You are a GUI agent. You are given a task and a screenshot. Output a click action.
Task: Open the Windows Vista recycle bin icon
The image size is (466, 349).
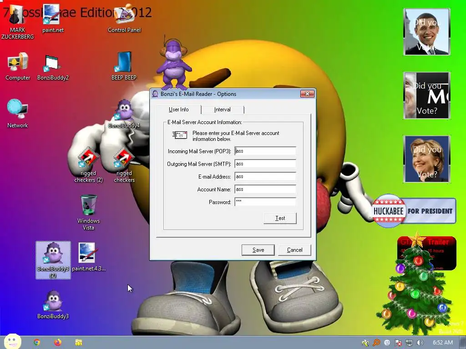pos(88,213)
